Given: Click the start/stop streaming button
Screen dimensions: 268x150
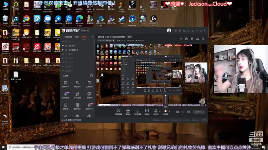Looking at the screenshot, I should click(199, 112).
